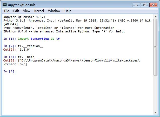Click the copyright credits license info line

[x=59, y=28]
